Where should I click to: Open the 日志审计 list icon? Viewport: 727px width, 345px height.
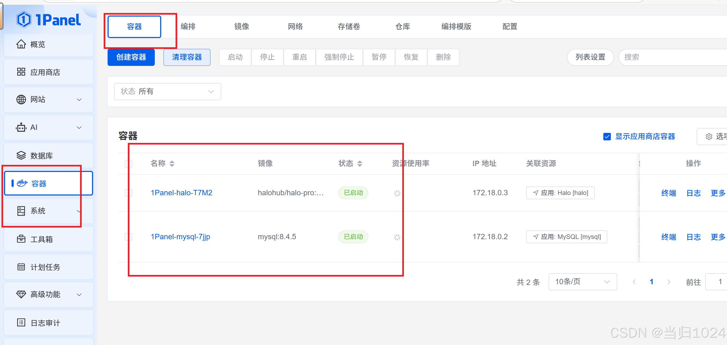click(21, 322)
